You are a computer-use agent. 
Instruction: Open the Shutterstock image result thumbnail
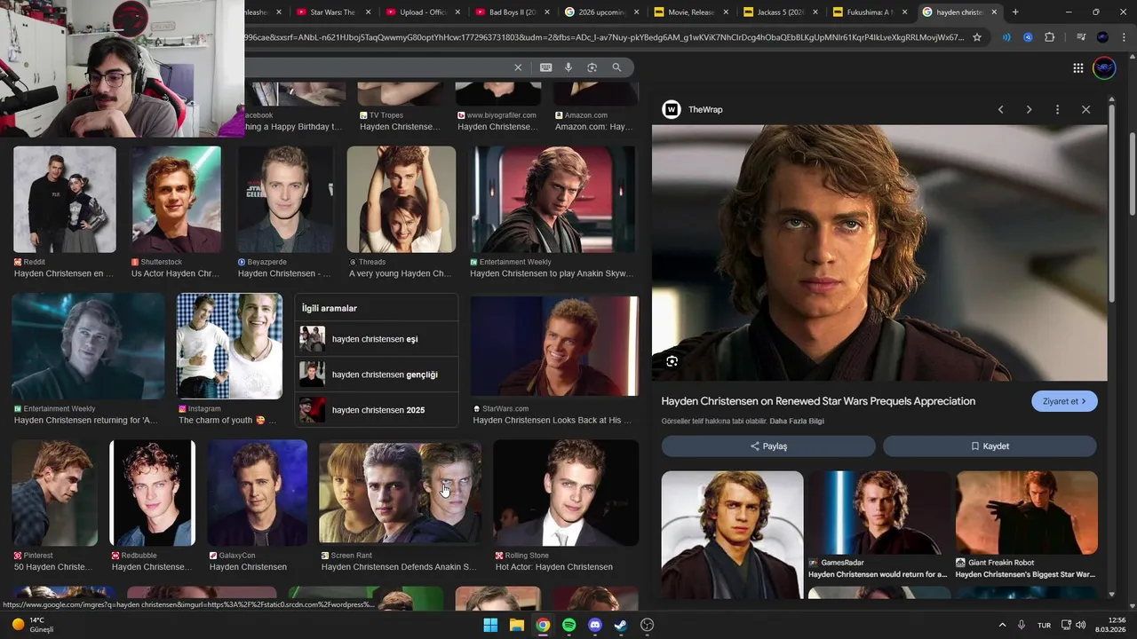[x=177, y=200]
